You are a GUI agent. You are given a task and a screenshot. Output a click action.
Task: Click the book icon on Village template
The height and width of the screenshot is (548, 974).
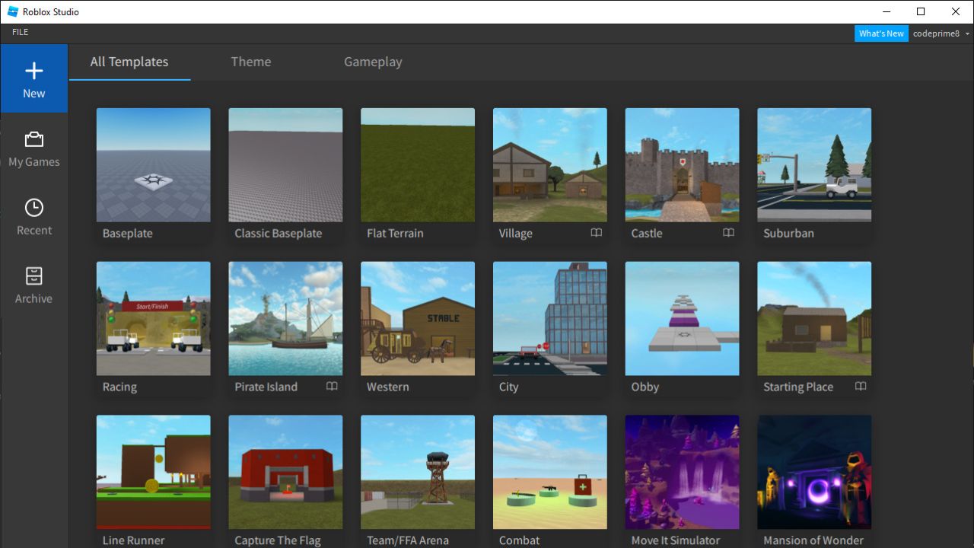597,233
